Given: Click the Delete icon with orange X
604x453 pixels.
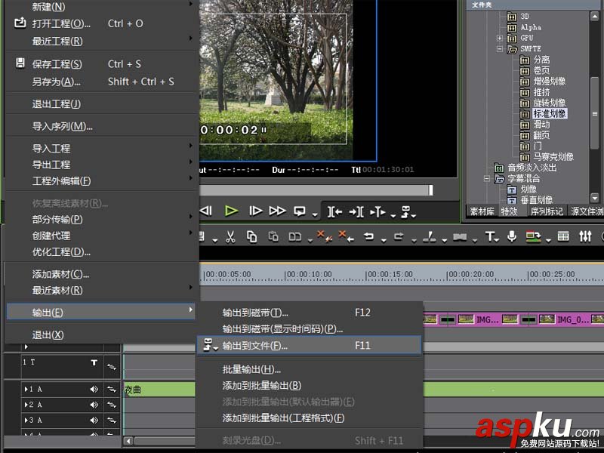Looking at the screenshot, I should coord(324,236).
